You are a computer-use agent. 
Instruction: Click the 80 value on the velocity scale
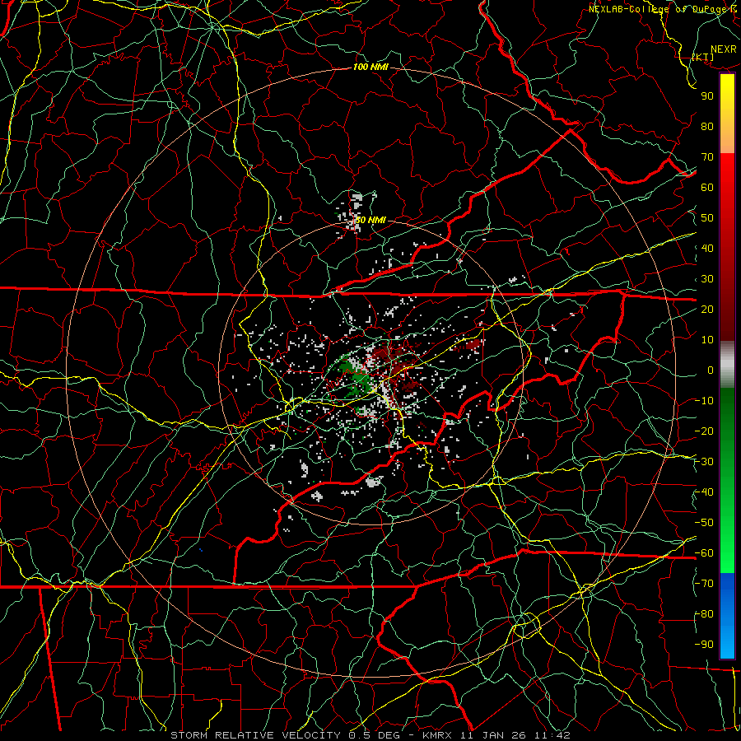pos(707,127)
